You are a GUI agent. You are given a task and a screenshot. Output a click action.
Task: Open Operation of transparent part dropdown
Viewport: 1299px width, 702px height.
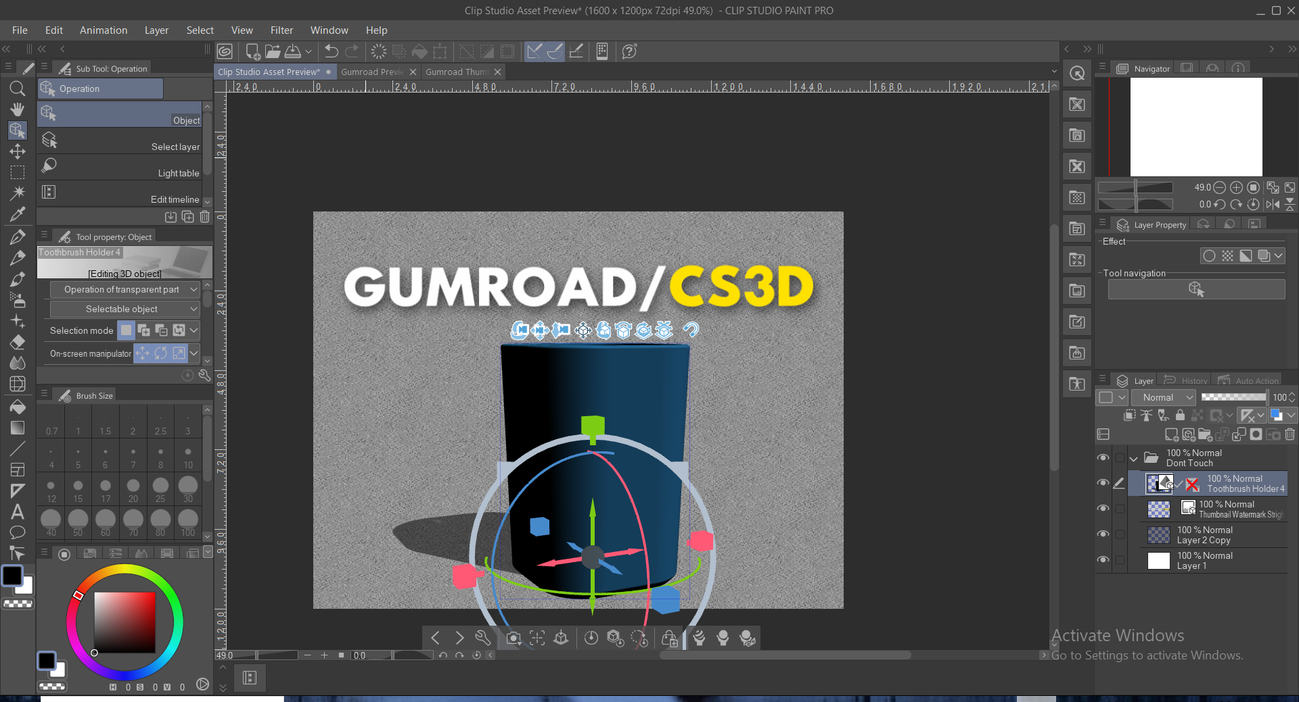(x=125, y=289)
